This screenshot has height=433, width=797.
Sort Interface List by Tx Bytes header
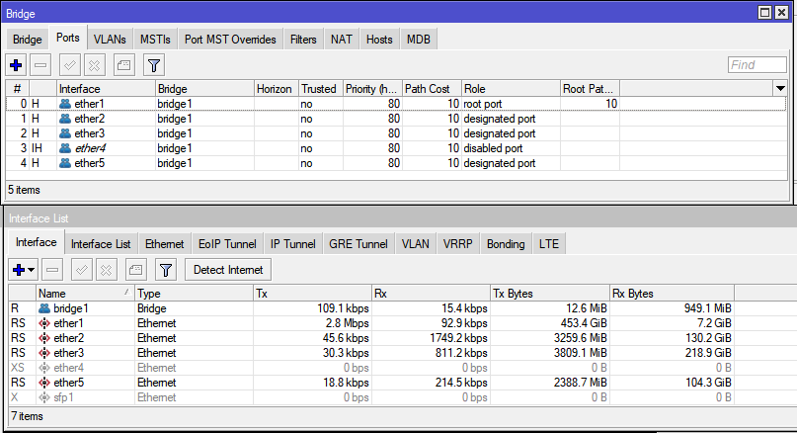[x=550, y=293]
